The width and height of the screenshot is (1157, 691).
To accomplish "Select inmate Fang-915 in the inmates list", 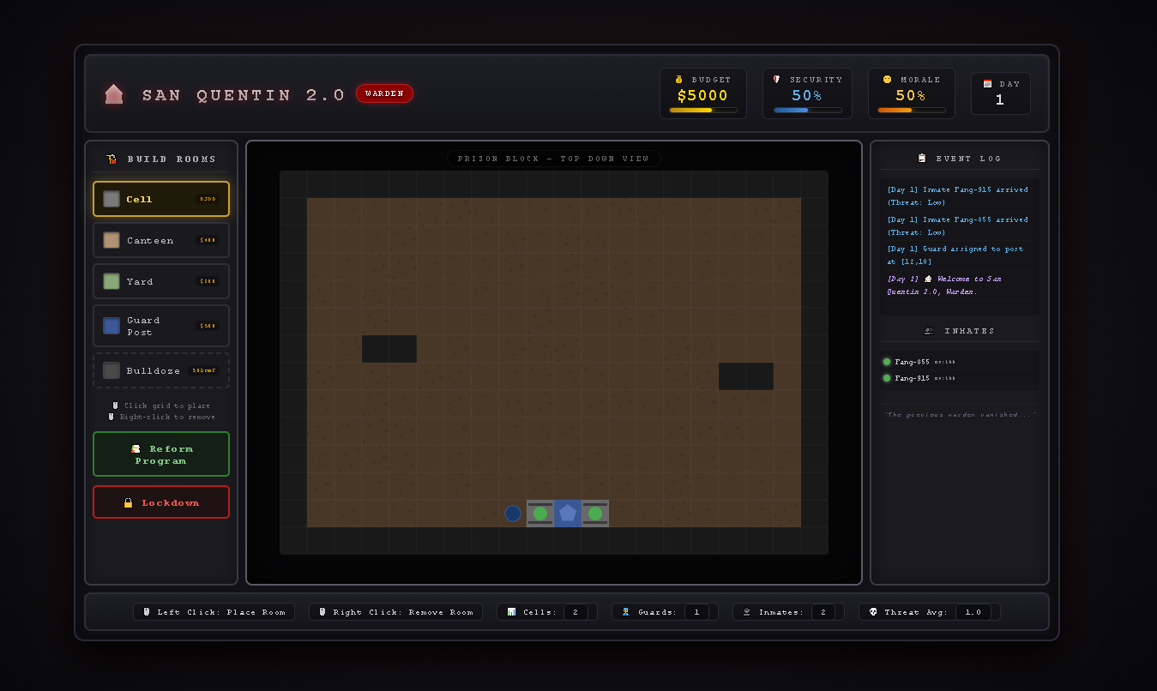I will coord(960,378).
